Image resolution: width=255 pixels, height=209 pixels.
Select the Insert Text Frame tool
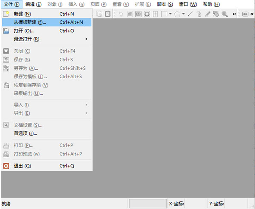(x=129, y=14)
